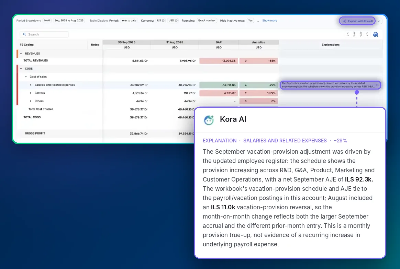The width and height of the screenshot is (400, 269).
Task: Click the 4,351.34 Dr servers value
Action: pos(140,93)
